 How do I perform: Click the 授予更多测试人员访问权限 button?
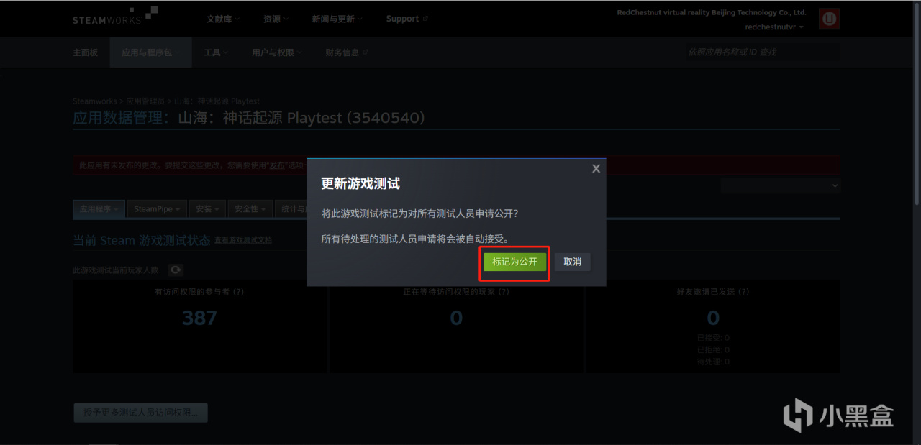click(x=140, y=413)
